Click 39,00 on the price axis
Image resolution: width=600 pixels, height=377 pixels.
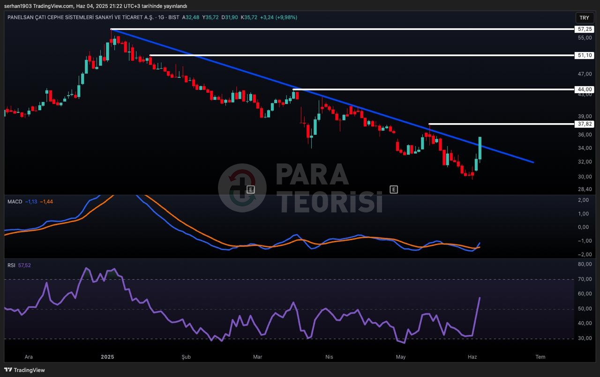(x=585, y=117)
